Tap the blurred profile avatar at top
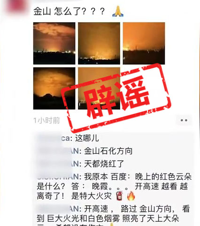 [x=17, y=6]
